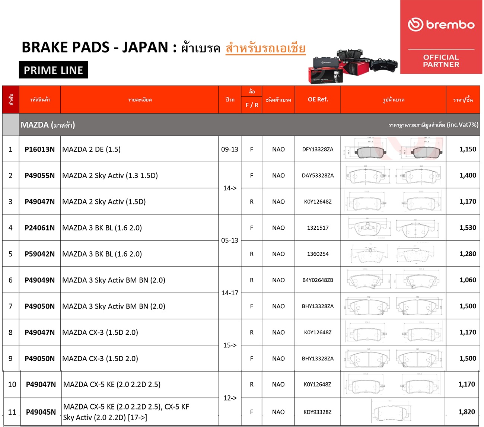Click the 15-> model year cell

point(230,345)
